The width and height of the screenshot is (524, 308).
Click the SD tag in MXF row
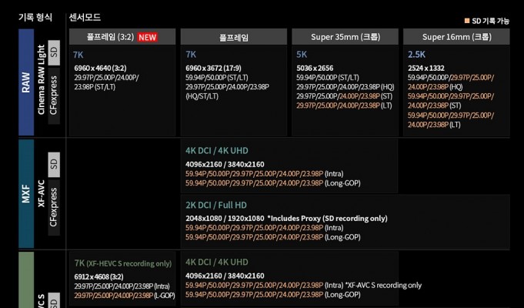pos(54,162)
